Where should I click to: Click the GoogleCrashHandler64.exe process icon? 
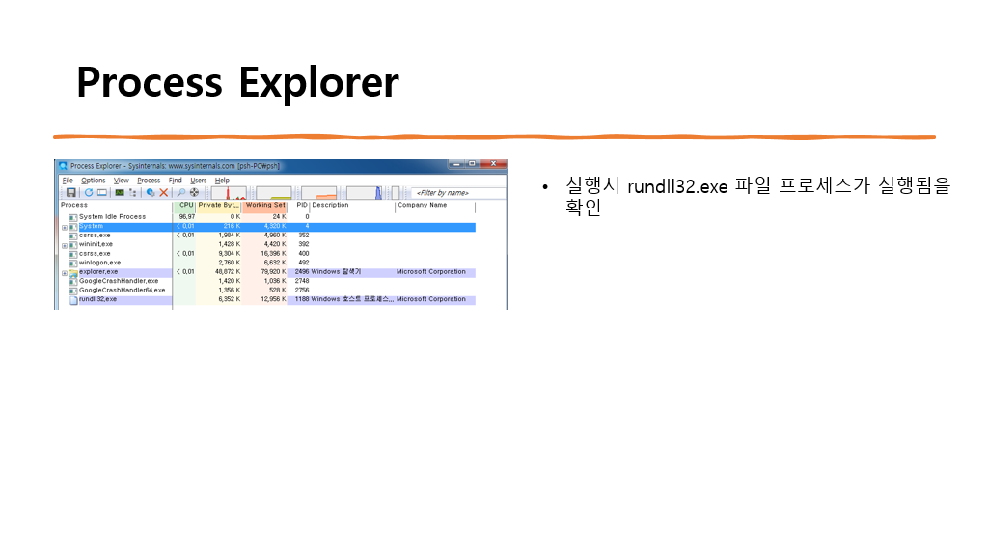(x=73, y=291)
